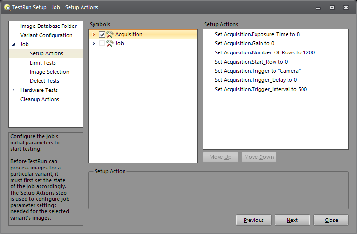
Task: Expand Hardware Tests in navigation tree
Action: (14, 90)
